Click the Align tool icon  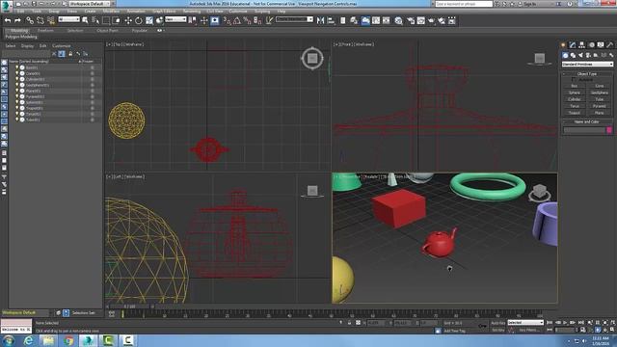pyautogui.click(x=331, y=20)
